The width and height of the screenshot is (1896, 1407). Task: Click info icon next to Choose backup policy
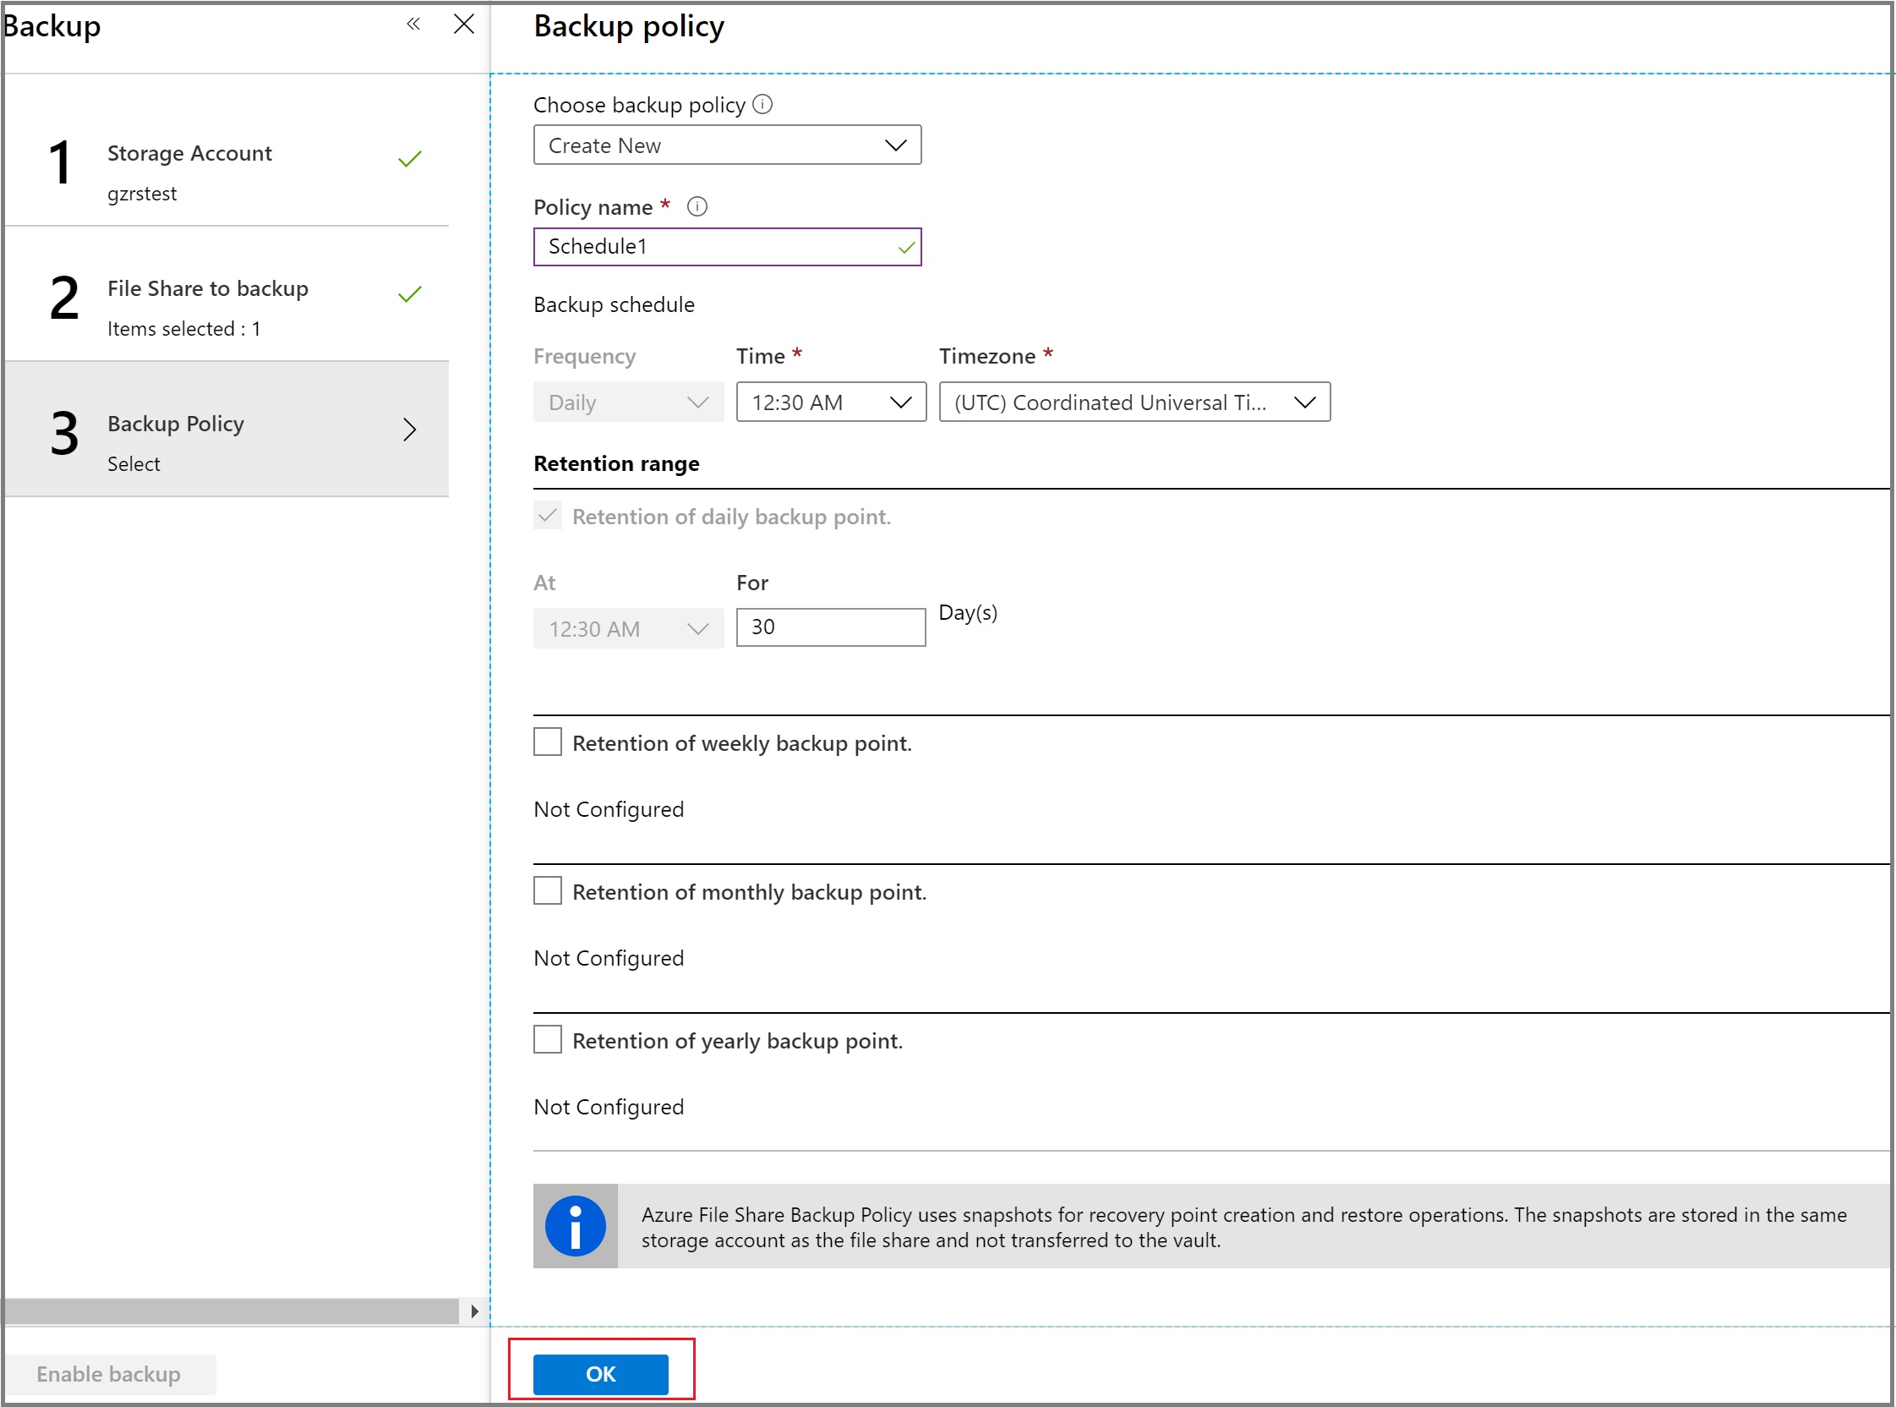click(762, 104)
